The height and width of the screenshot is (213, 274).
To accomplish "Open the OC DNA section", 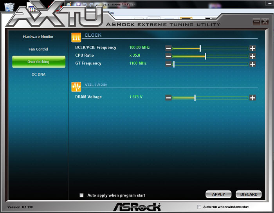I will click(38, 74).
